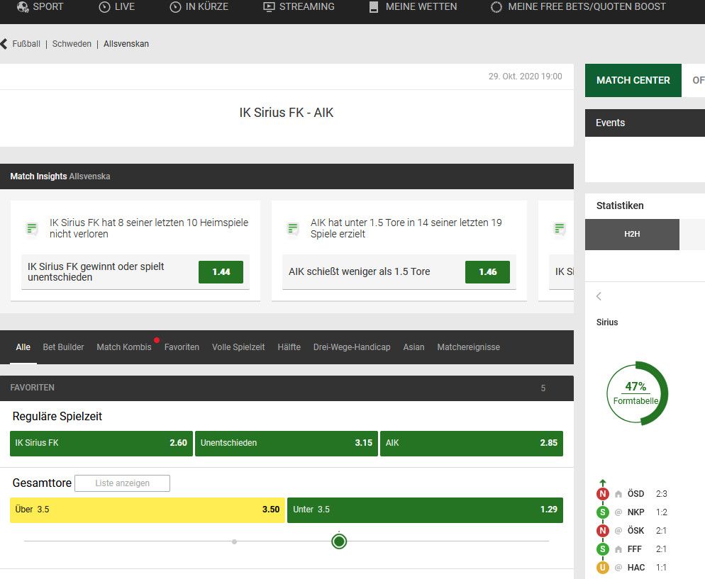
Task: Click the Sport globe icon
Action: 23,7
